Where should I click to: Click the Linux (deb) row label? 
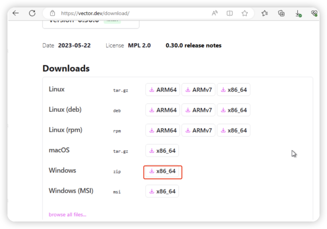(65, 109)
